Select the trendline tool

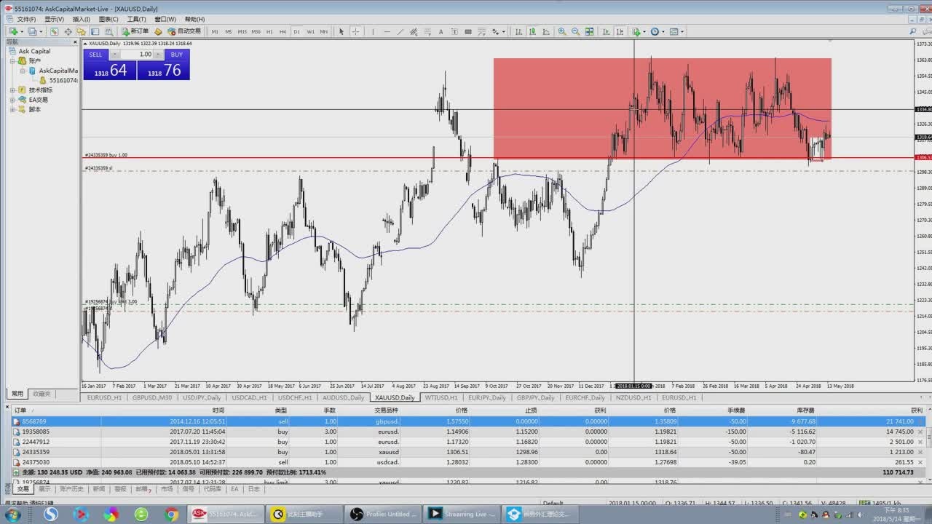click(400, 31)
